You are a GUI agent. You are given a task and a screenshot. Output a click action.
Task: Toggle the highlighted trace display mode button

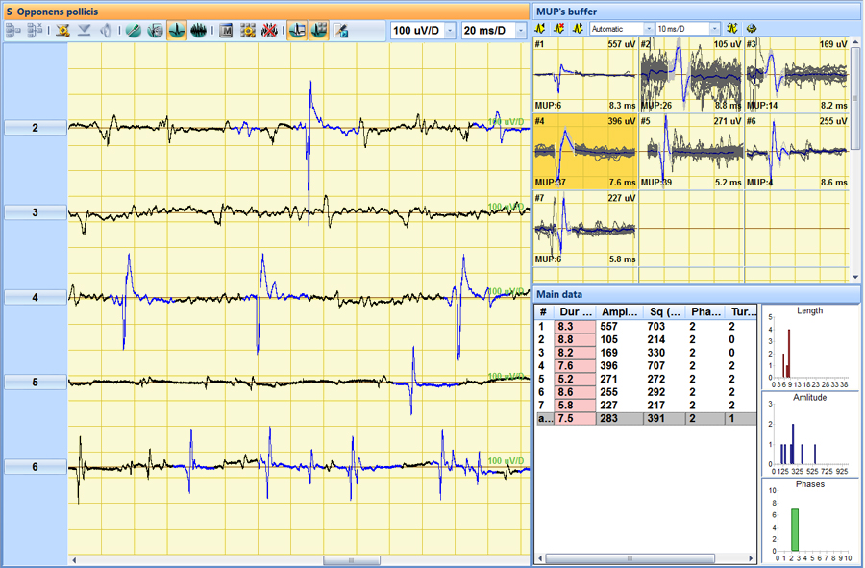pos(297,31)
